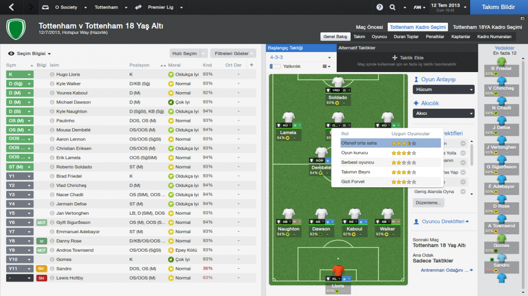Toggle Seçim Bilgisi eye view
The width and height of the screenshot is (528, 296).
(11, 54)
